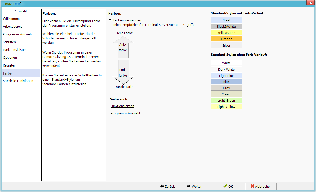The width and height of the screenshot is (316, 192).
Task: Go to the Schriften section
Action: pos(9,42)
